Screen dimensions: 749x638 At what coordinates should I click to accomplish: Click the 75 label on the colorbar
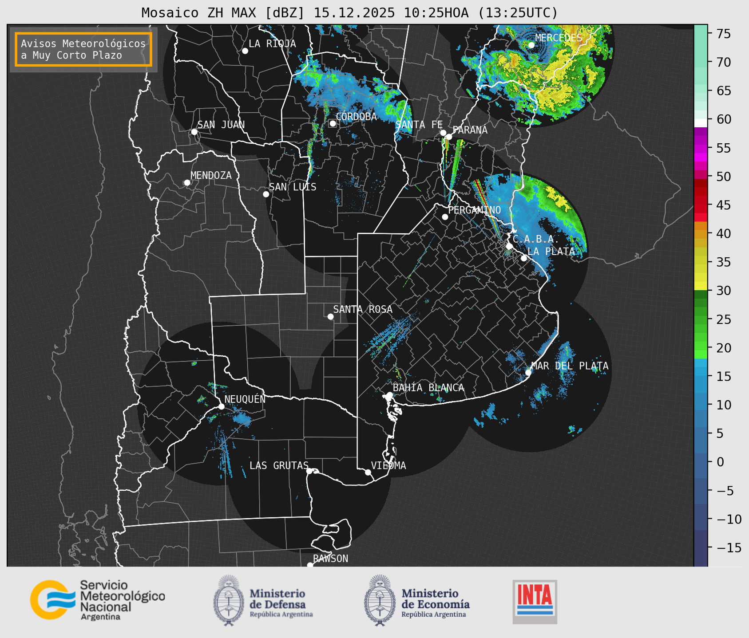(724, 34)
